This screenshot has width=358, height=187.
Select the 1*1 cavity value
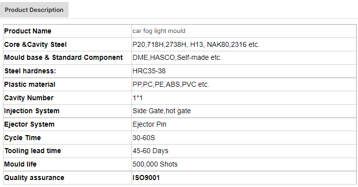137,98
